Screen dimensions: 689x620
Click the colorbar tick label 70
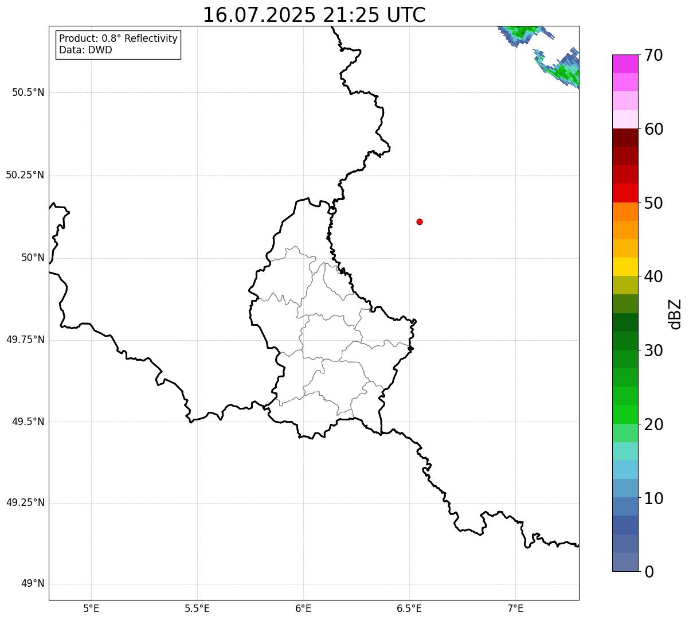pos(653,55)
